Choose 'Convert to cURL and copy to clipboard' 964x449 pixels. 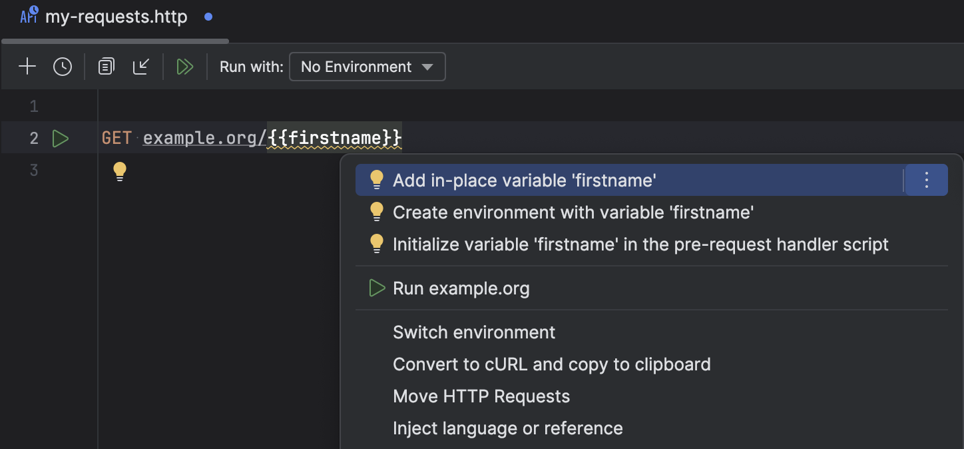coord(552,364)
